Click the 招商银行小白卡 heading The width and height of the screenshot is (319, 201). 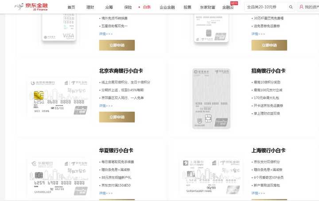pos(268,71)
